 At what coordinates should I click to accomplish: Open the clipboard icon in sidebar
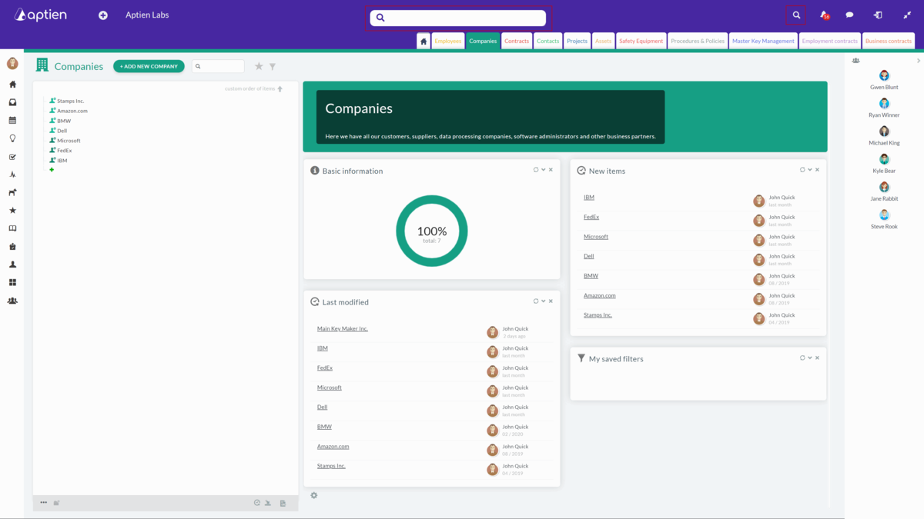pos(12,247)
